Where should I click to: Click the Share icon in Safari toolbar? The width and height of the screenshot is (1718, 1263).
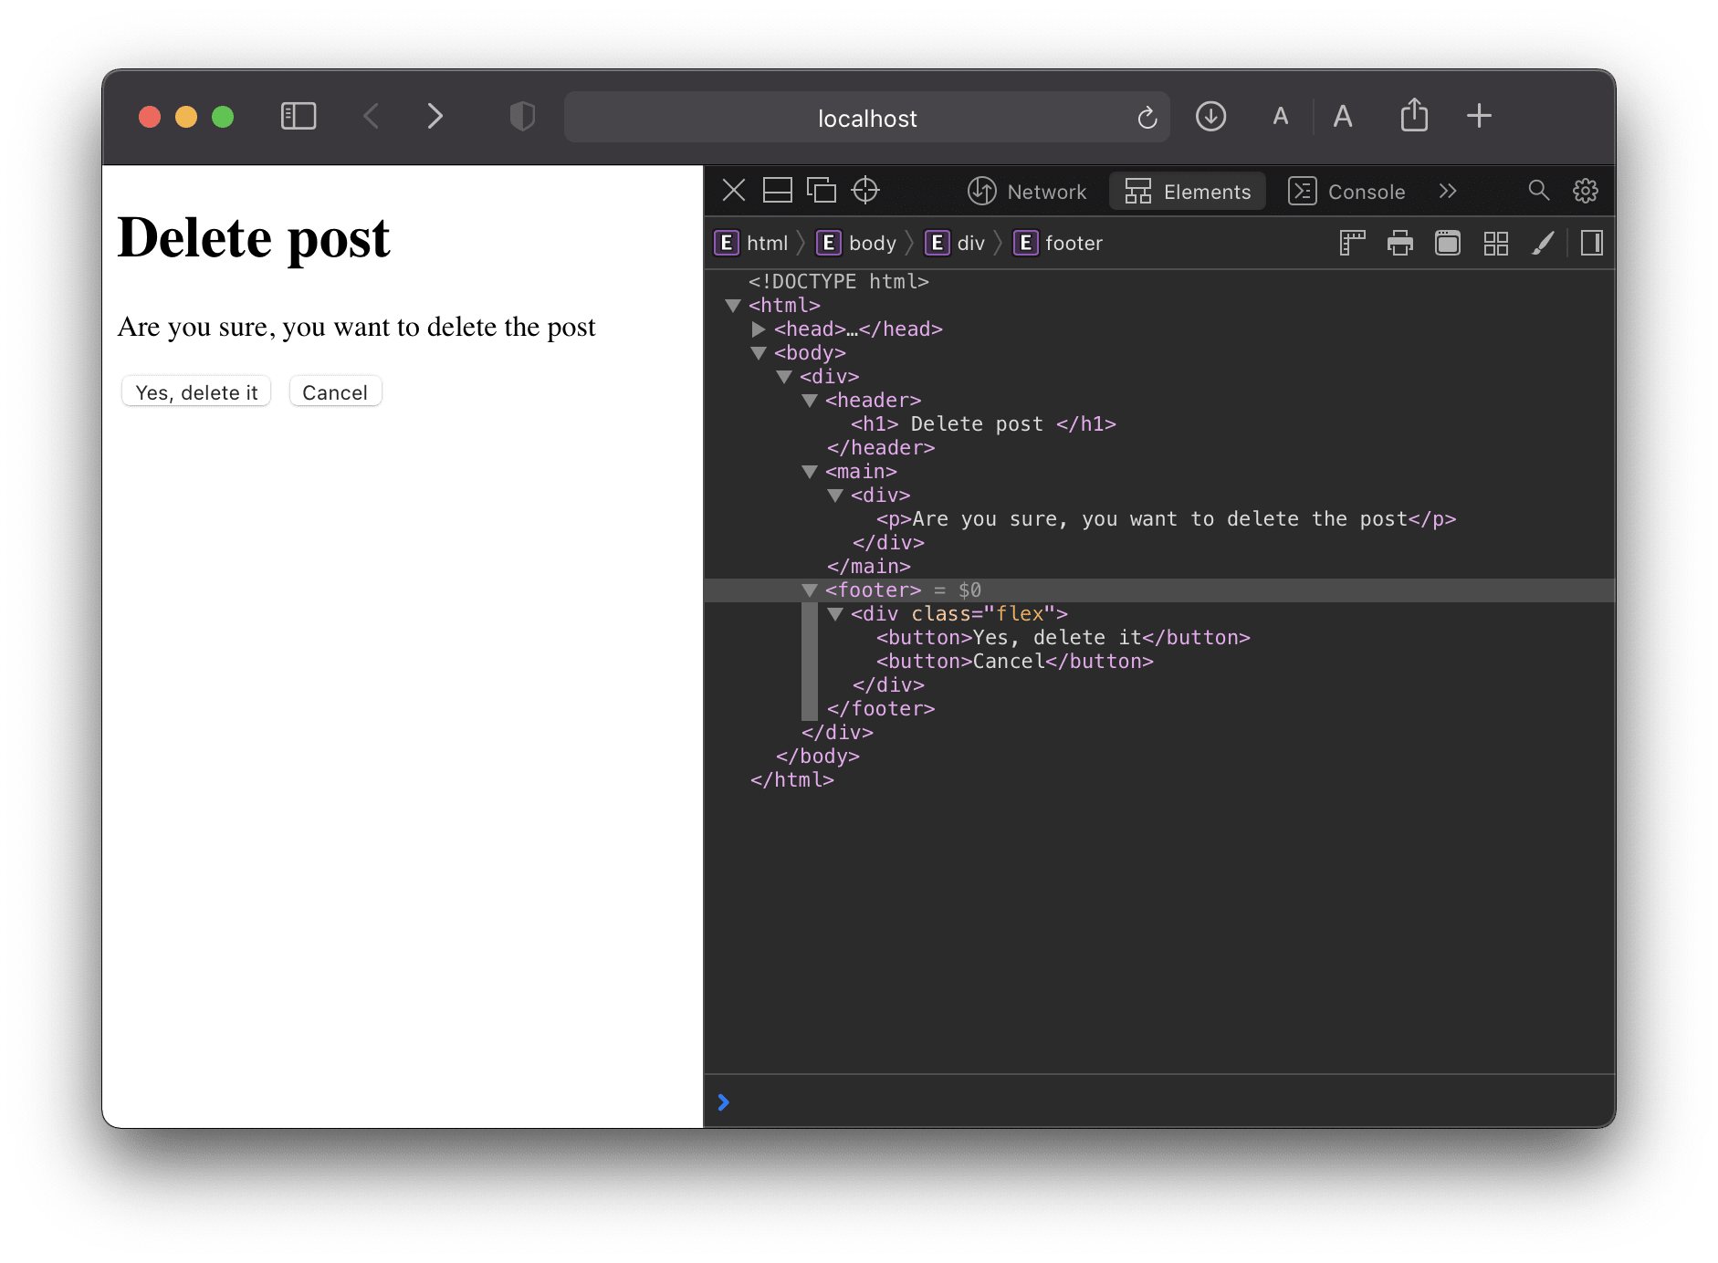pos(1414,116)
